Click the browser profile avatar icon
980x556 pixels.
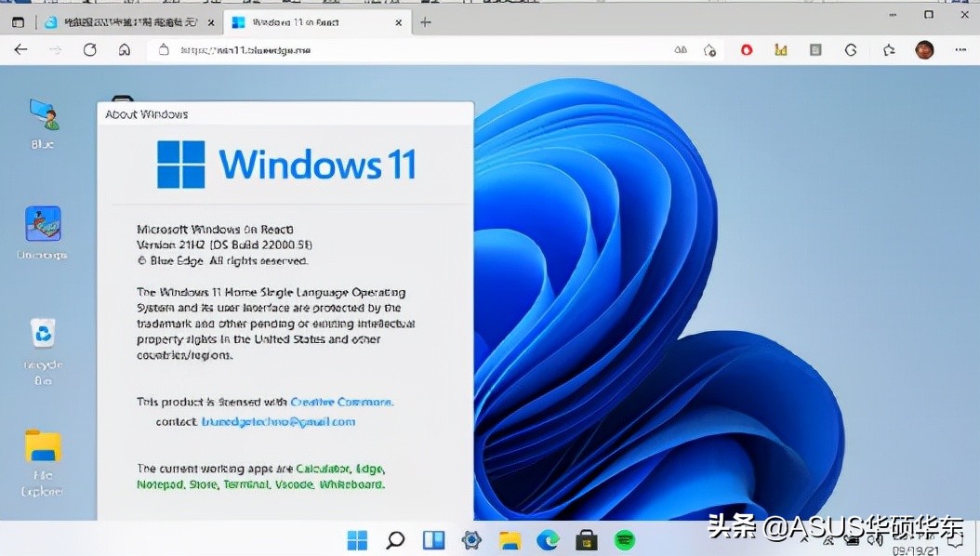(x=923, y=49)
